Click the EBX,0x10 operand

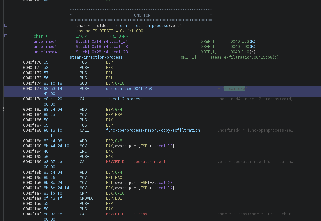coord(115,193)
